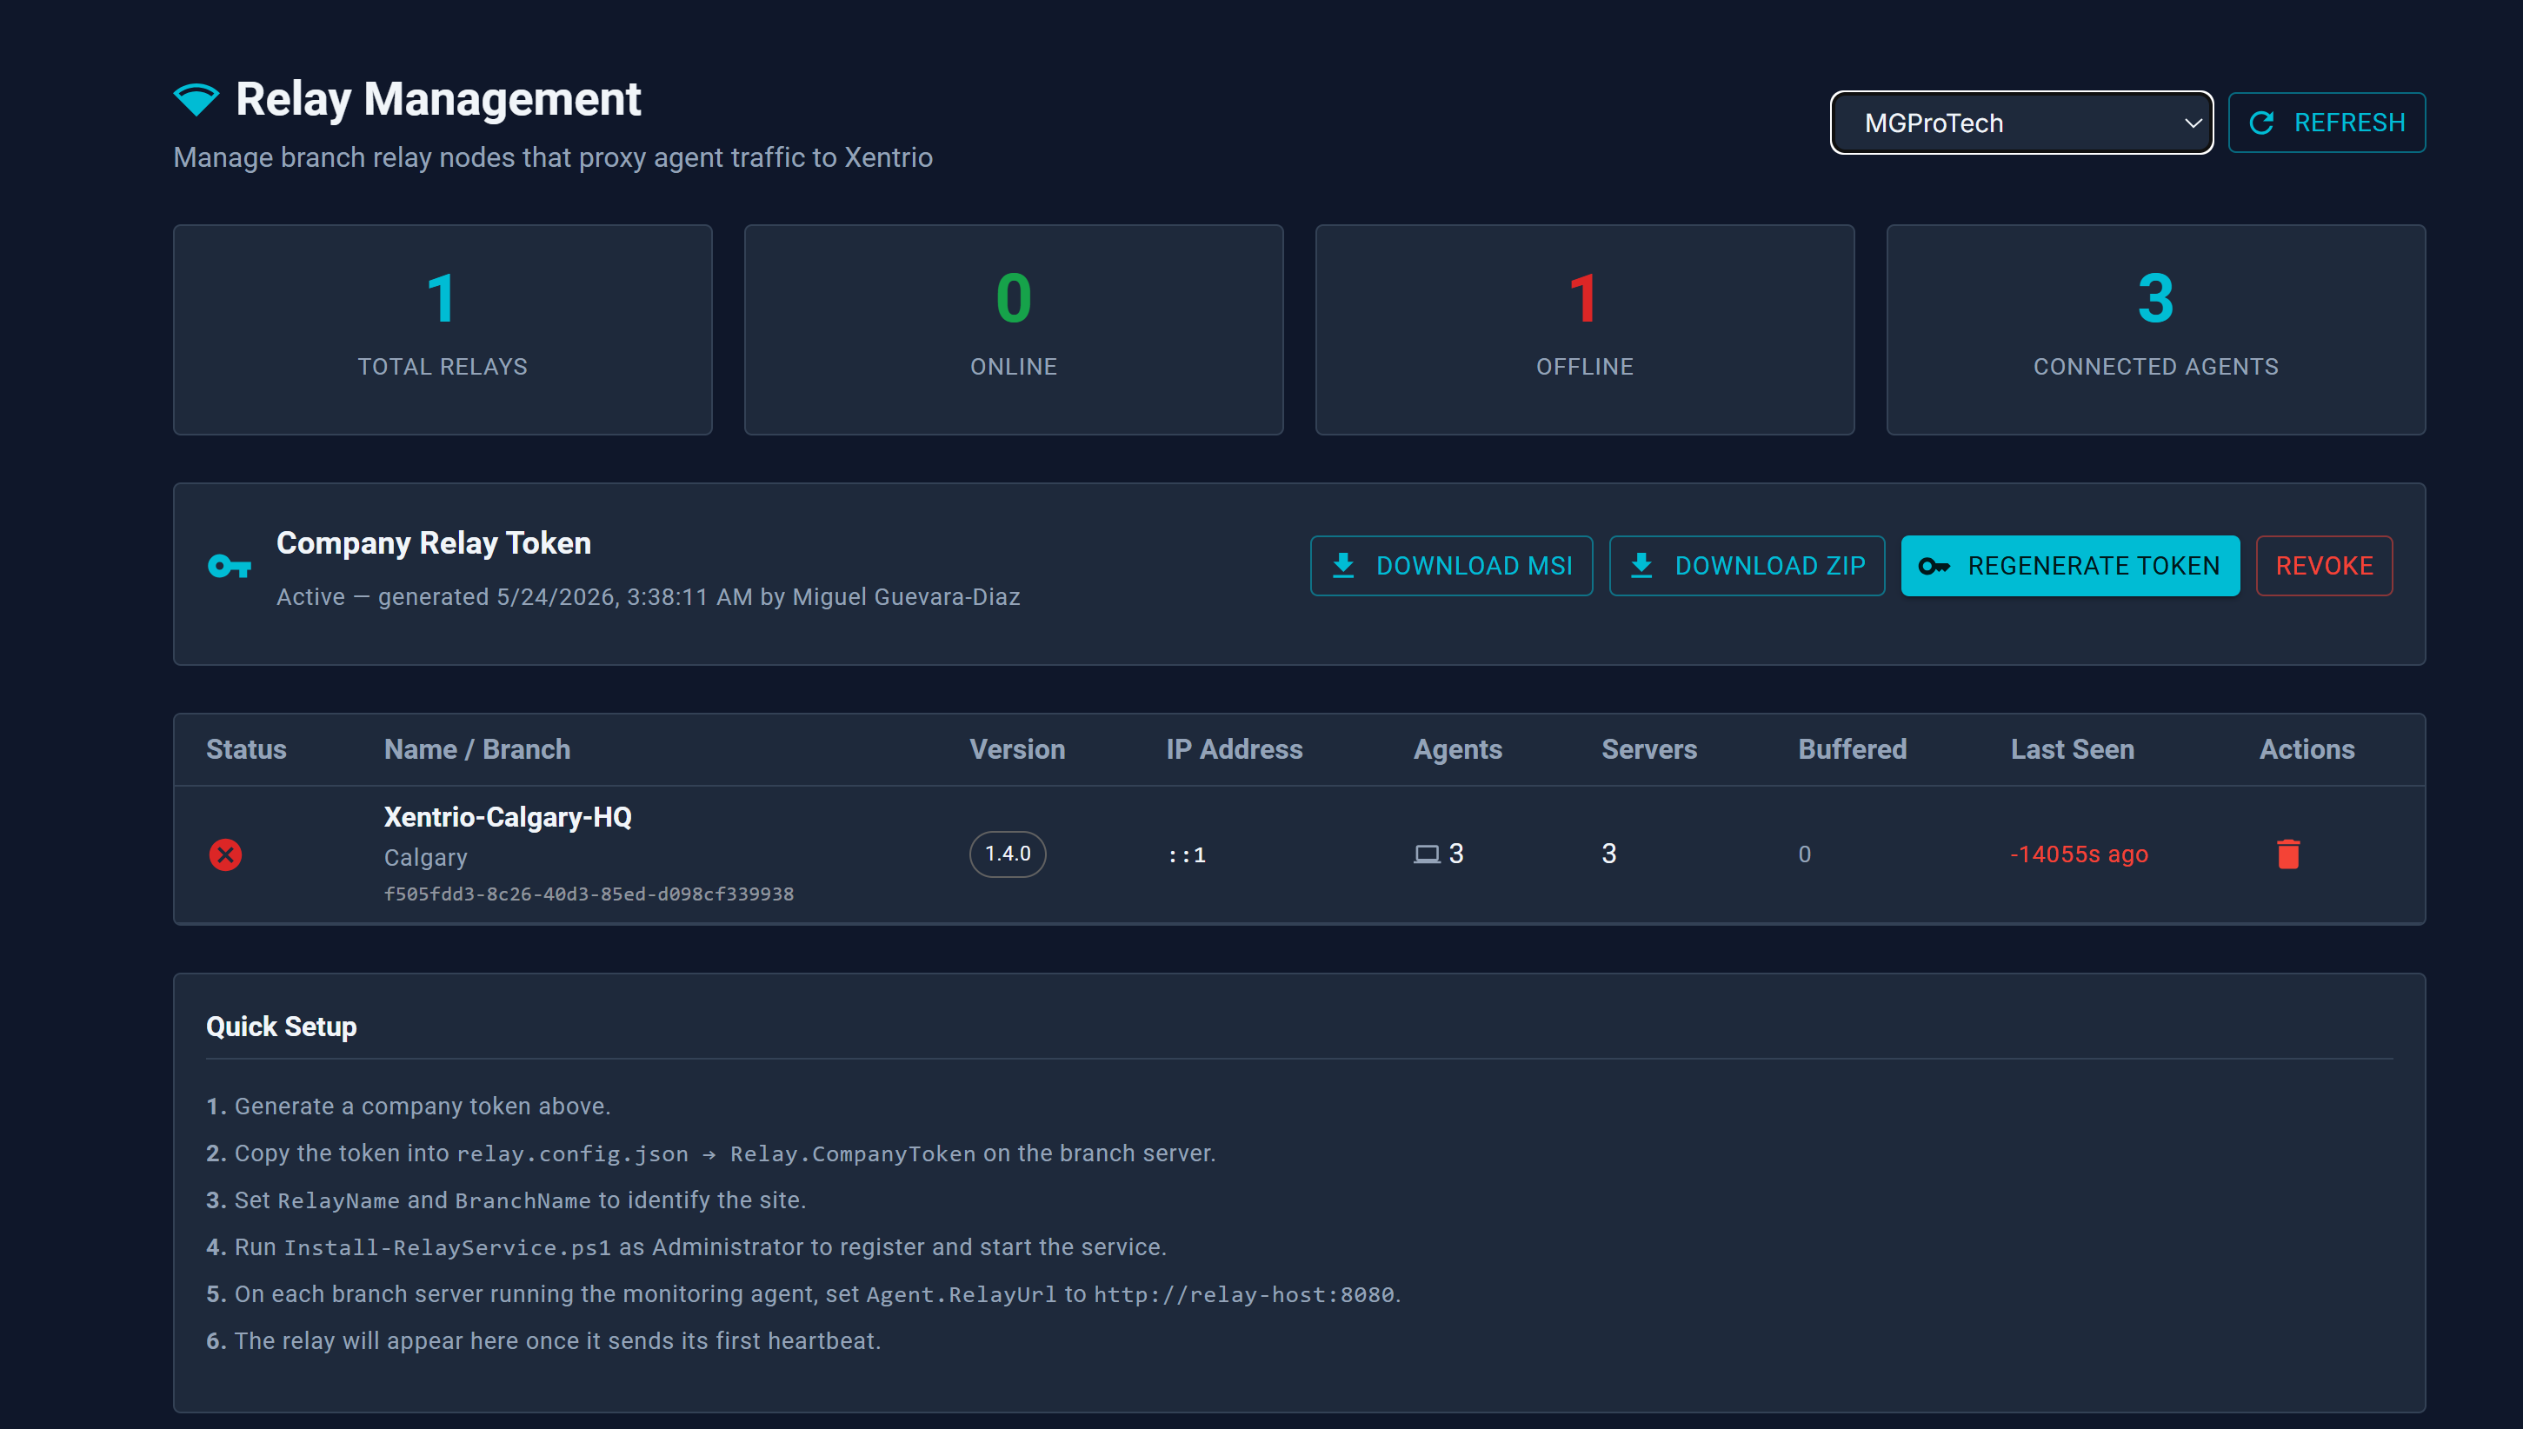This screenshot has width=2523, height=1429.
Task: Click the Online relays stat card
Action: coord(1014,329)
